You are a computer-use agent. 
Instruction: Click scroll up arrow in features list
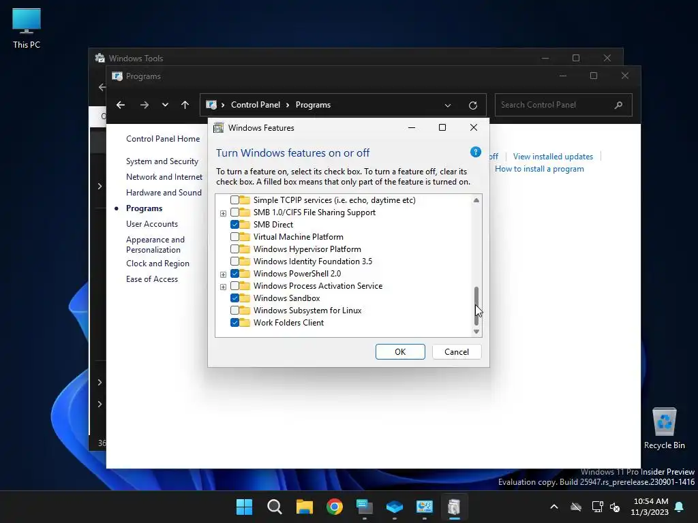pyautogui.click(x=476, y=201)
